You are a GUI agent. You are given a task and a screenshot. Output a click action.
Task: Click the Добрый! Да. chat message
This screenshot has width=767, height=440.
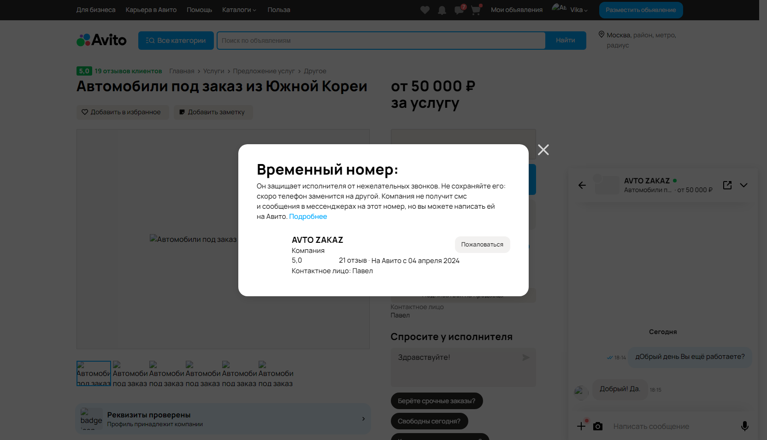click(x=620, y=389)
